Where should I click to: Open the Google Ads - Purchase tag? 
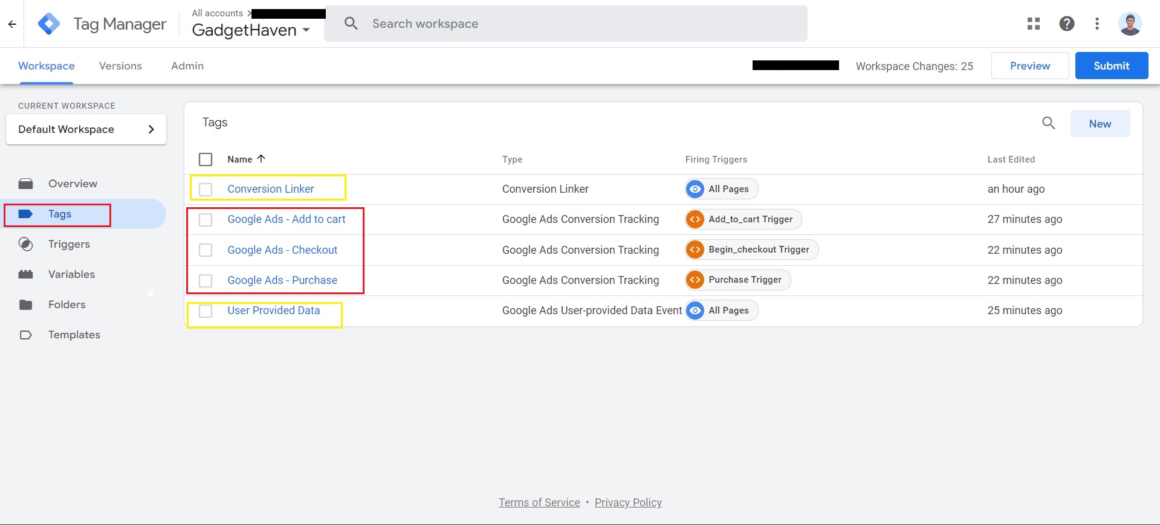tap(282, 280)
